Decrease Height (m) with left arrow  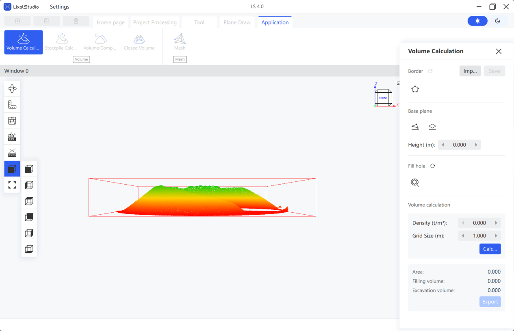pos(443,145)
